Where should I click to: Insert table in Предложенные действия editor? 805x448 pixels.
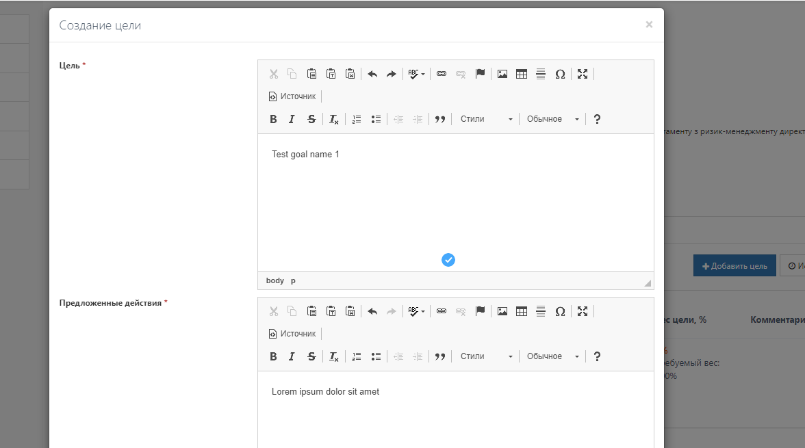tap(522, 311)
